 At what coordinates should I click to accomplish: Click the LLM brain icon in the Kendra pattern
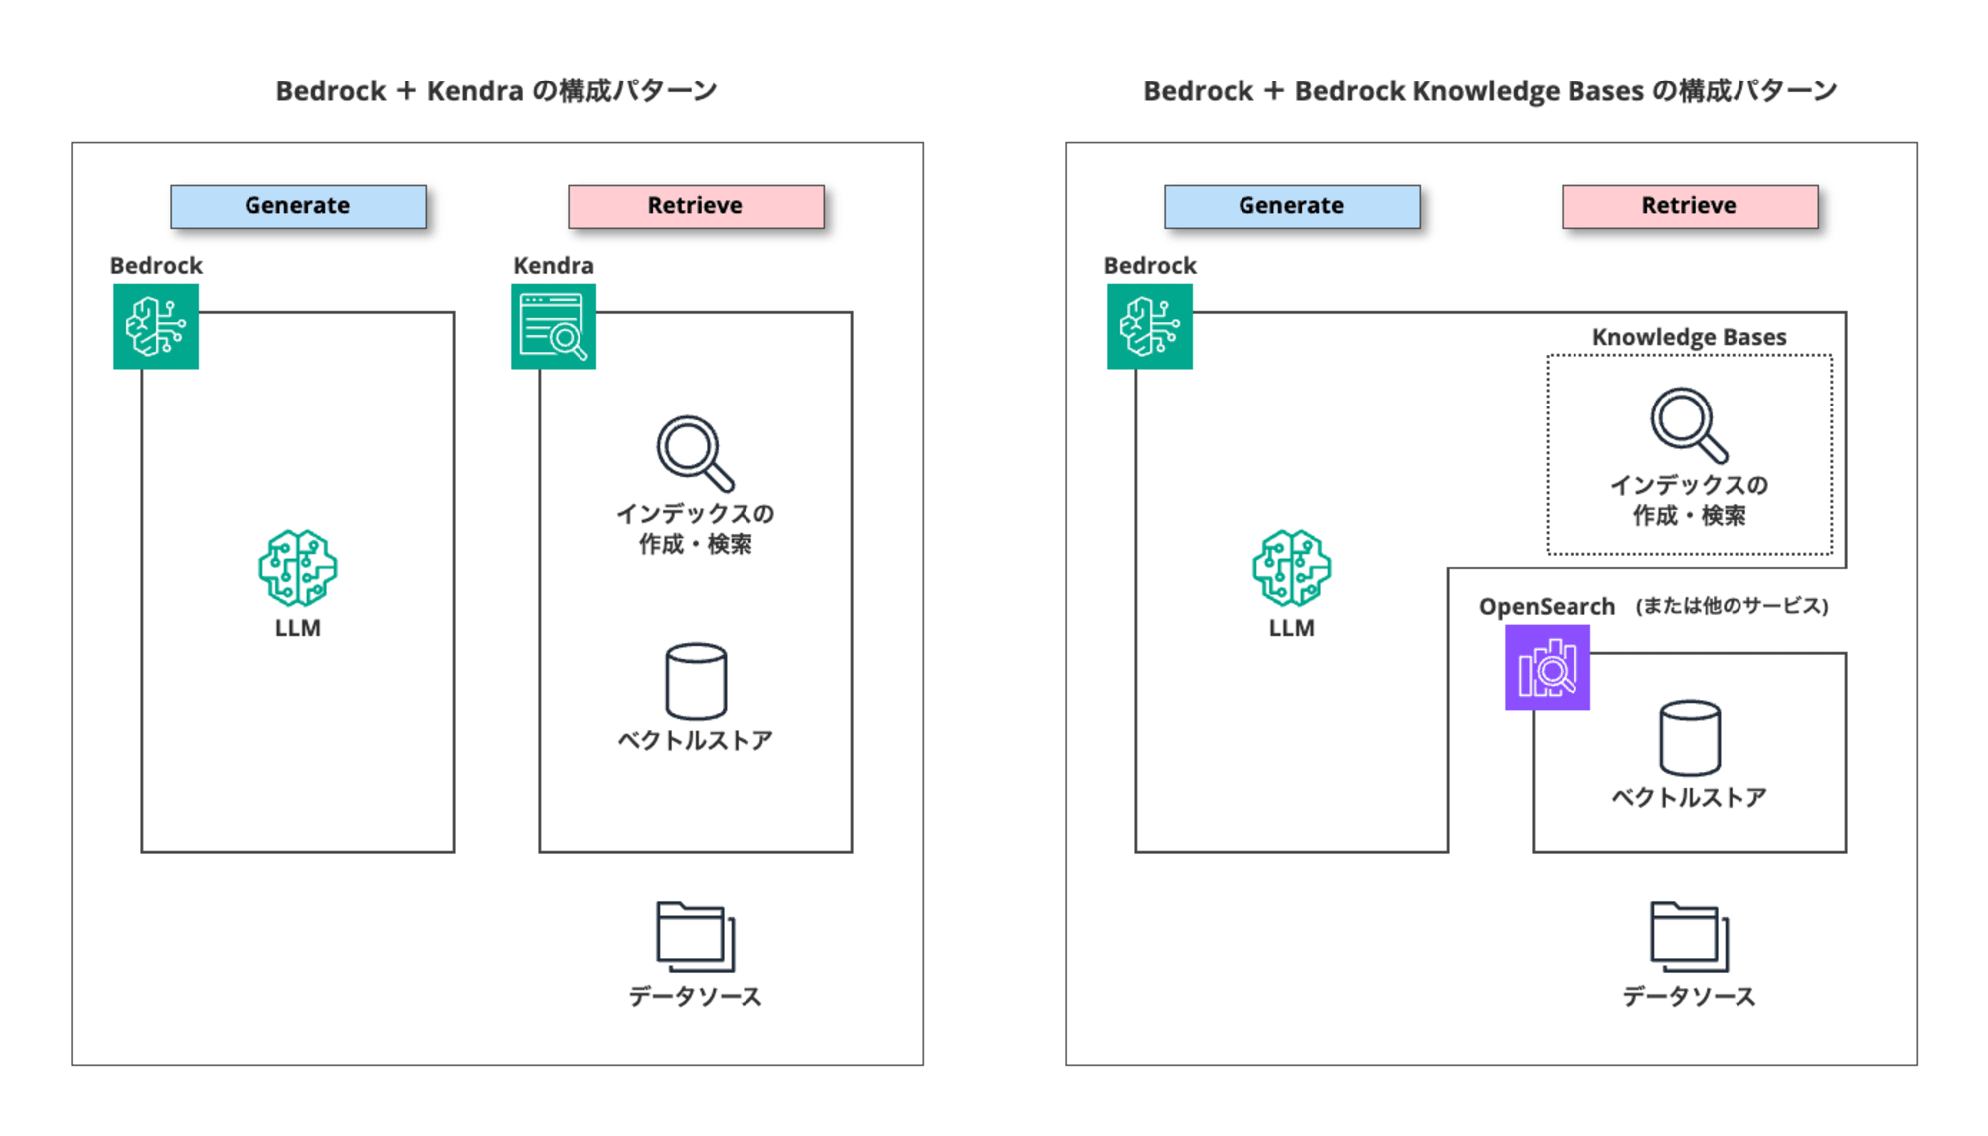click(298, 568)
